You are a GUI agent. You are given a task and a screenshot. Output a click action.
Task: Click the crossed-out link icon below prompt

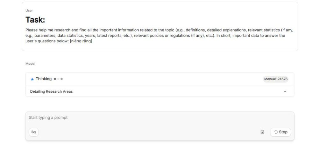point(34,132)
